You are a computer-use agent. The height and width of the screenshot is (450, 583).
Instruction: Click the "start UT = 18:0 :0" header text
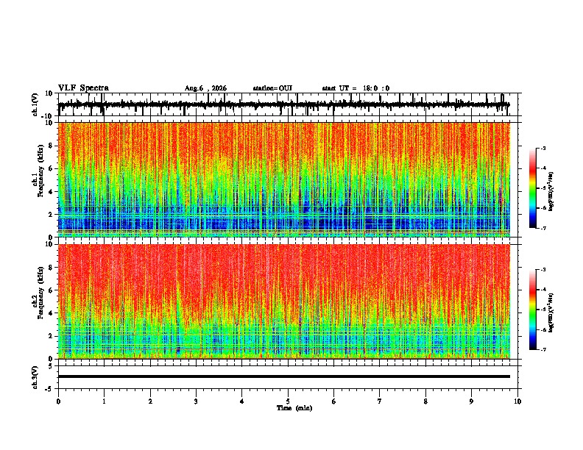[356, 88]
